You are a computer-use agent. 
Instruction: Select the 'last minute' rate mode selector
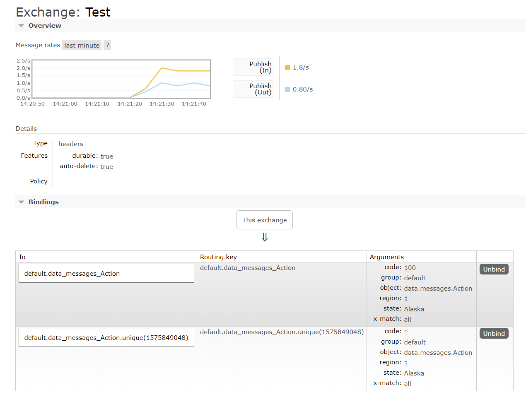81,45
